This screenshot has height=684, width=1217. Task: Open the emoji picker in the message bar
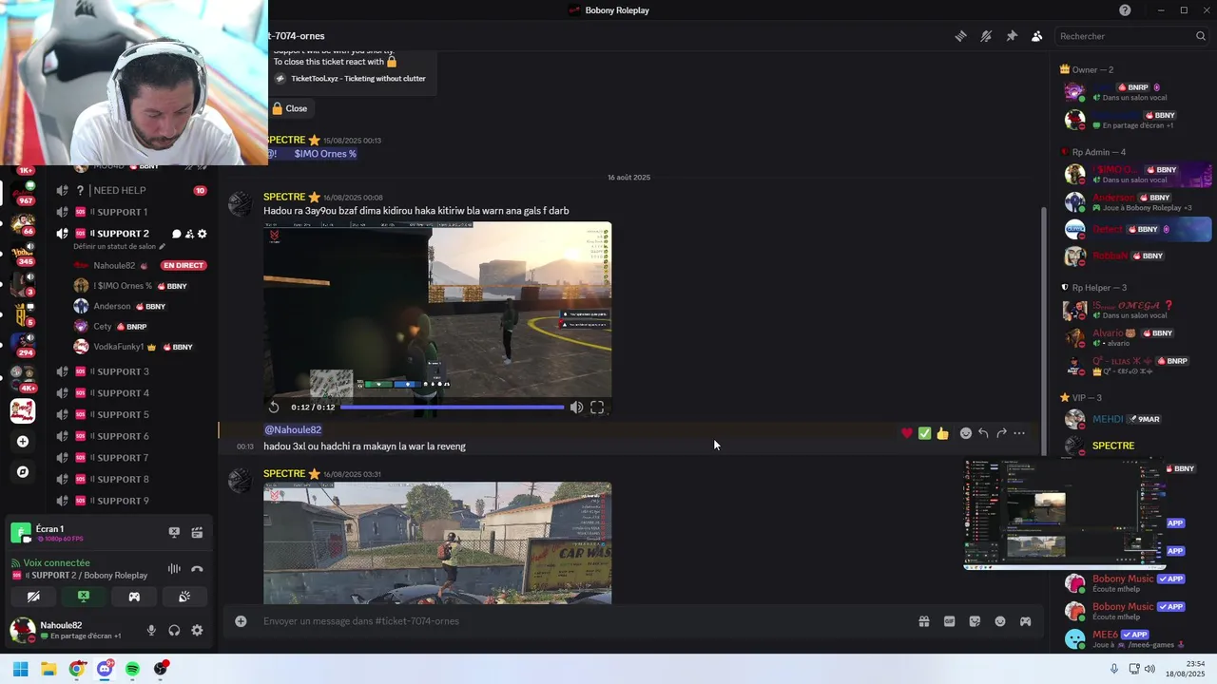pyautogui.click(x=1000, y=621)
